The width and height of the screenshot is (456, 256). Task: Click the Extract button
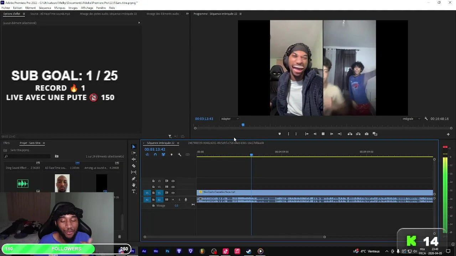click(358, 134)
